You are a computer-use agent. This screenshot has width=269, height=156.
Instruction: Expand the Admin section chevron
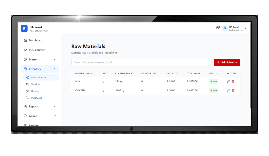pos(55,116)
